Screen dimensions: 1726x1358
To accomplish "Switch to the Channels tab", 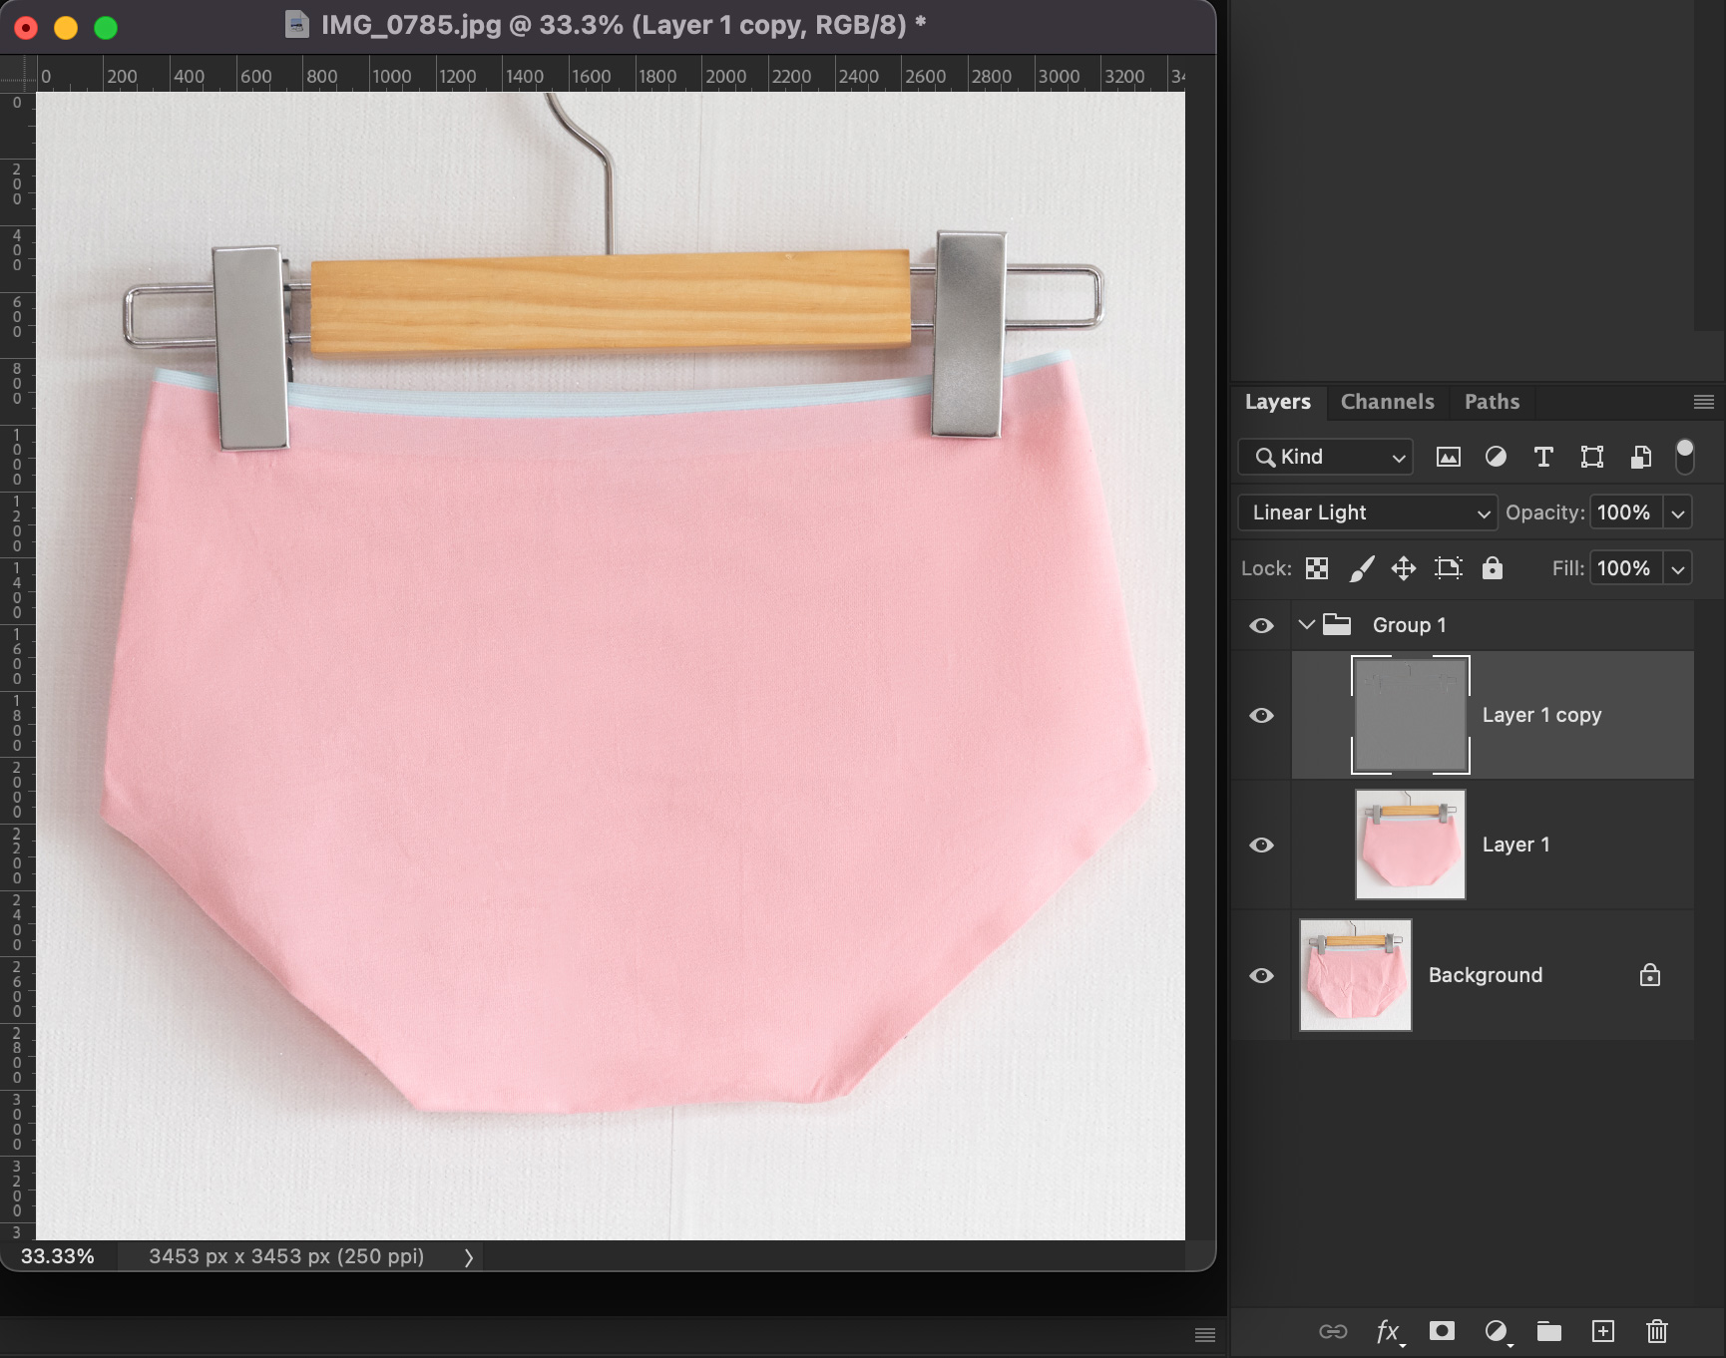I will (1387, 402).
